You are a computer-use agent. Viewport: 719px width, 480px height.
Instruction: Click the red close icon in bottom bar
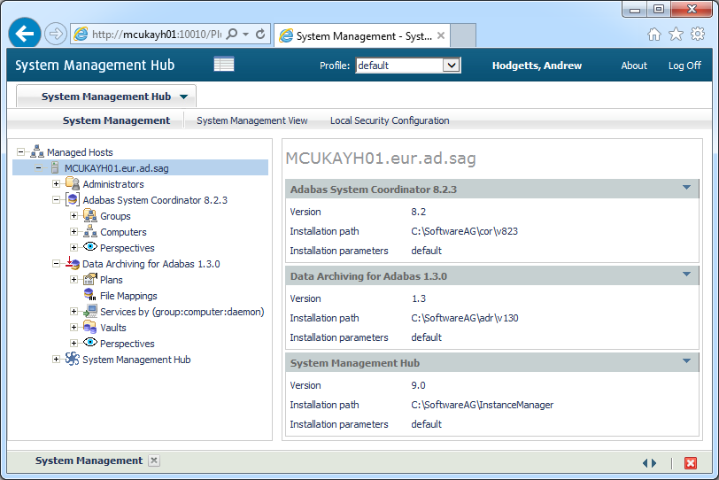[x=691, y=462]
